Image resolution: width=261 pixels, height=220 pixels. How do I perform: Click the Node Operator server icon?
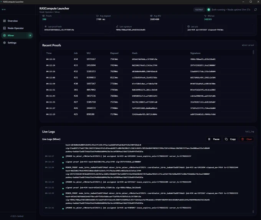coord(5,28)
